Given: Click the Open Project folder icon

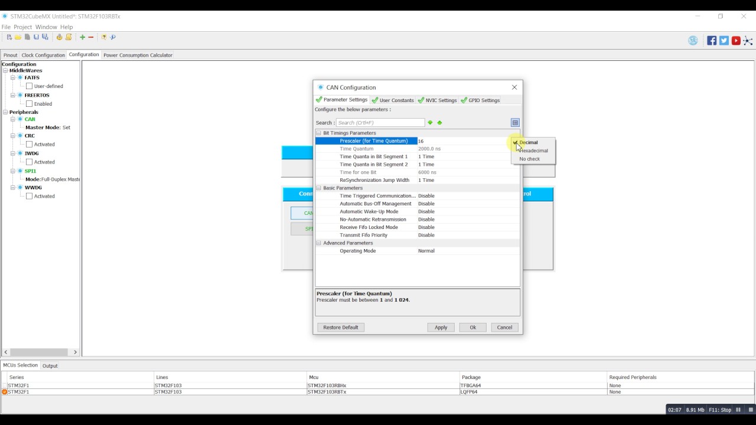Looking at the screenshot, I should click(18, 37).
